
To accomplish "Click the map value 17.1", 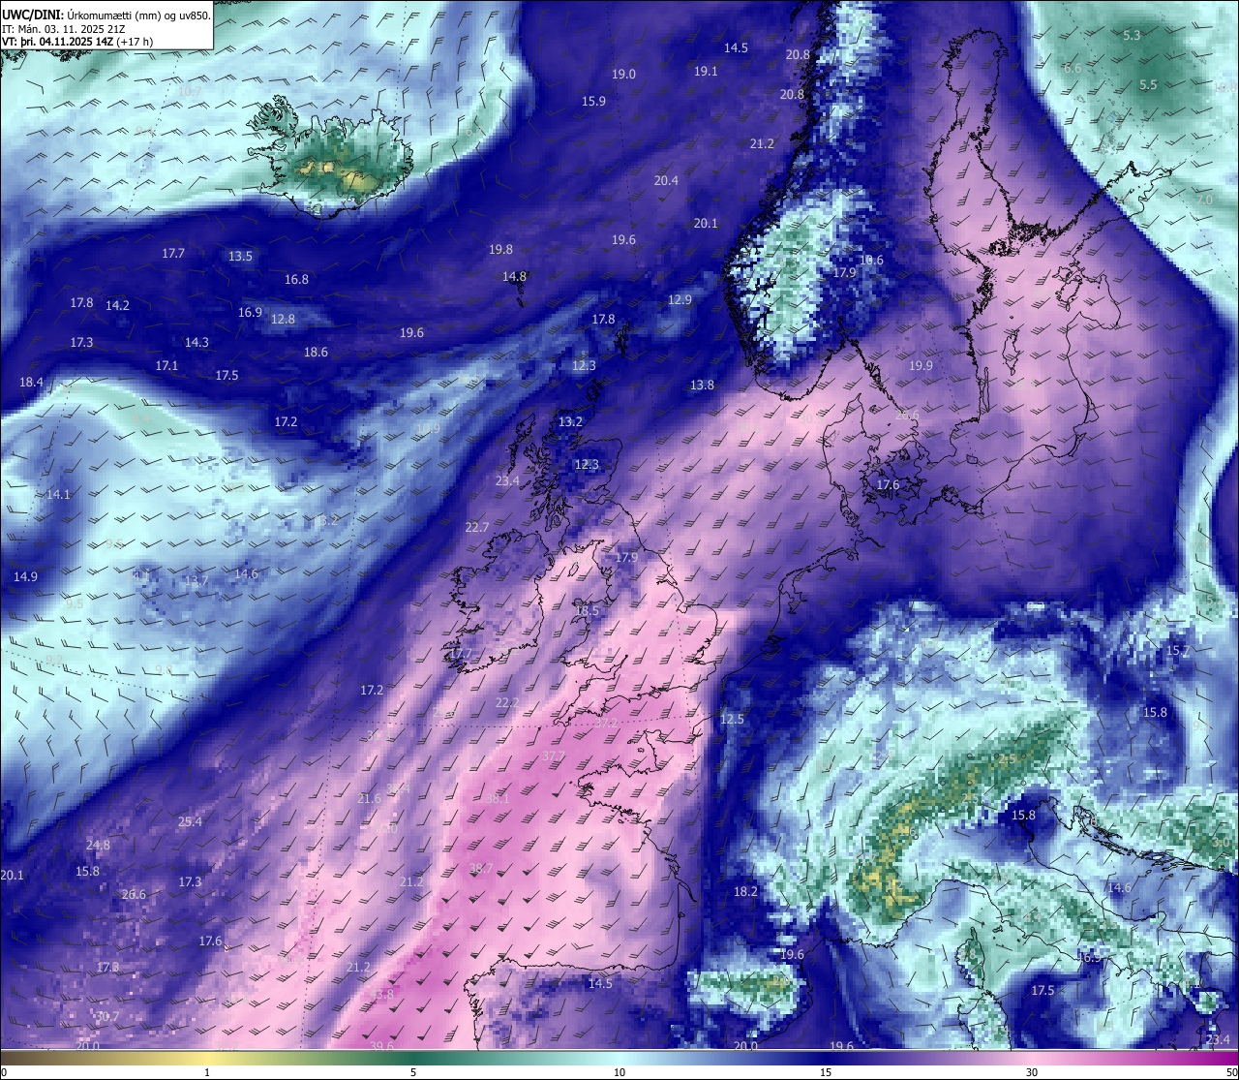I will [166, 366].
